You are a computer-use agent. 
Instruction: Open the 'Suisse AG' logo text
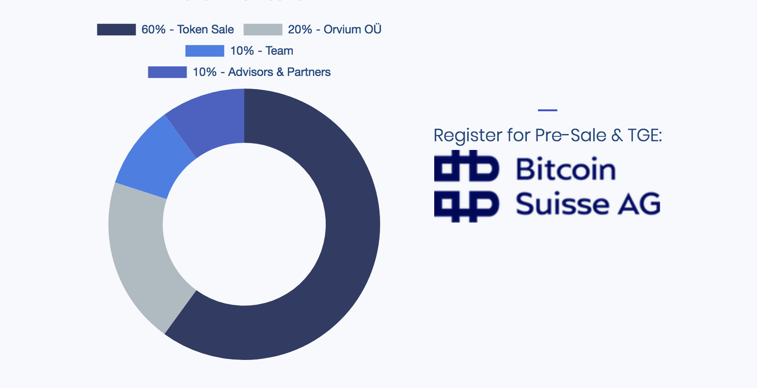point(588,204)
